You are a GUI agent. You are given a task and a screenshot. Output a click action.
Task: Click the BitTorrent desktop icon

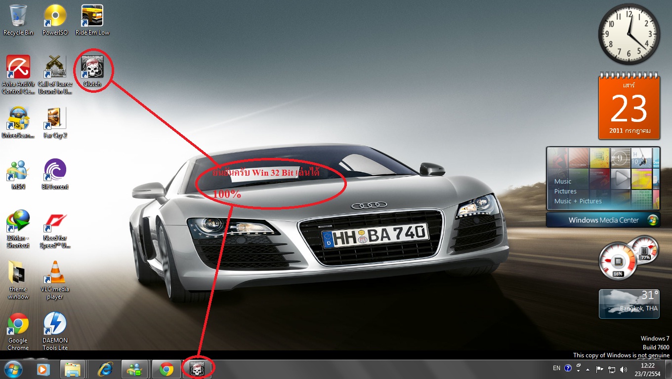[55, 174]
